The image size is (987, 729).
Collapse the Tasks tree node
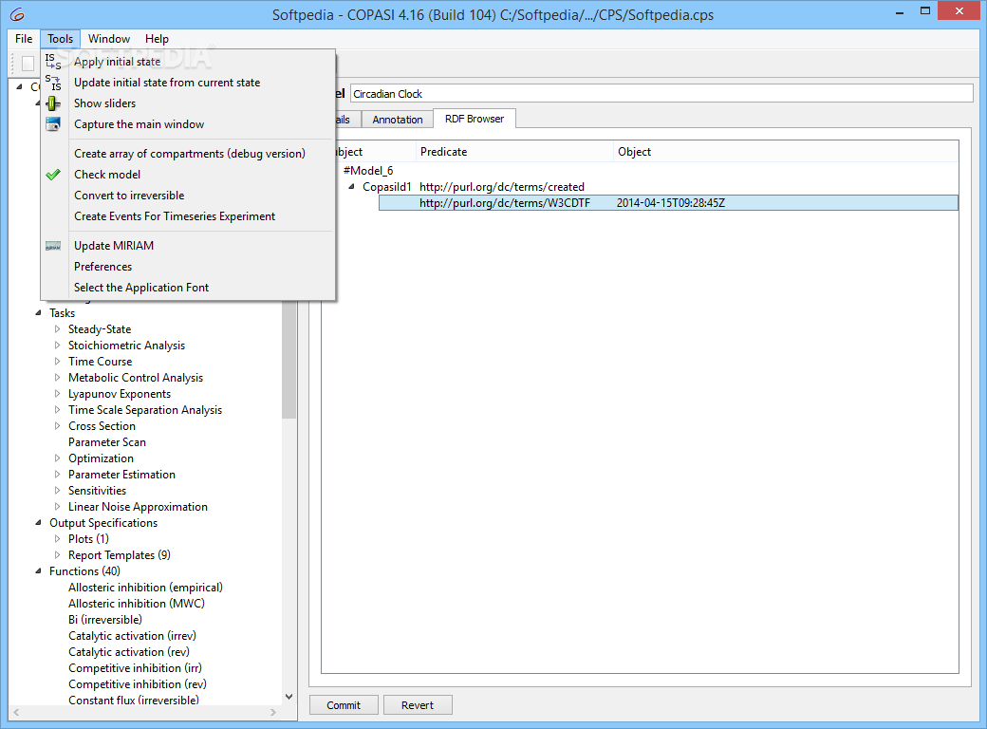38,313
